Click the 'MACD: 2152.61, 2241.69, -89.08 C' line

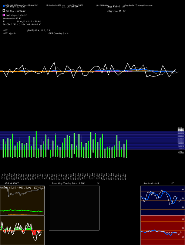coord(22,24)
